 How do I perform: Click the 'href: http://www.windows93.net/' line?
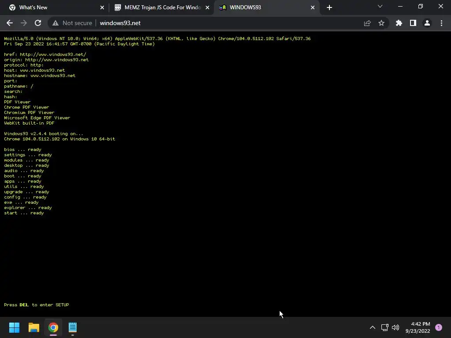[45, 54]
